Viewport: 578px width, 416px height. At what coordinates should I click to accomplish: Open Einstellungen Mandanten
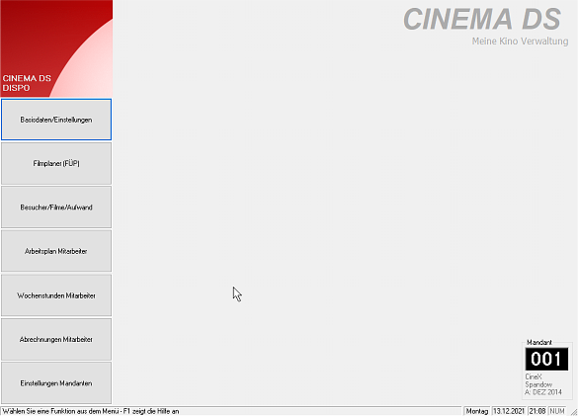tap(56, 382)
